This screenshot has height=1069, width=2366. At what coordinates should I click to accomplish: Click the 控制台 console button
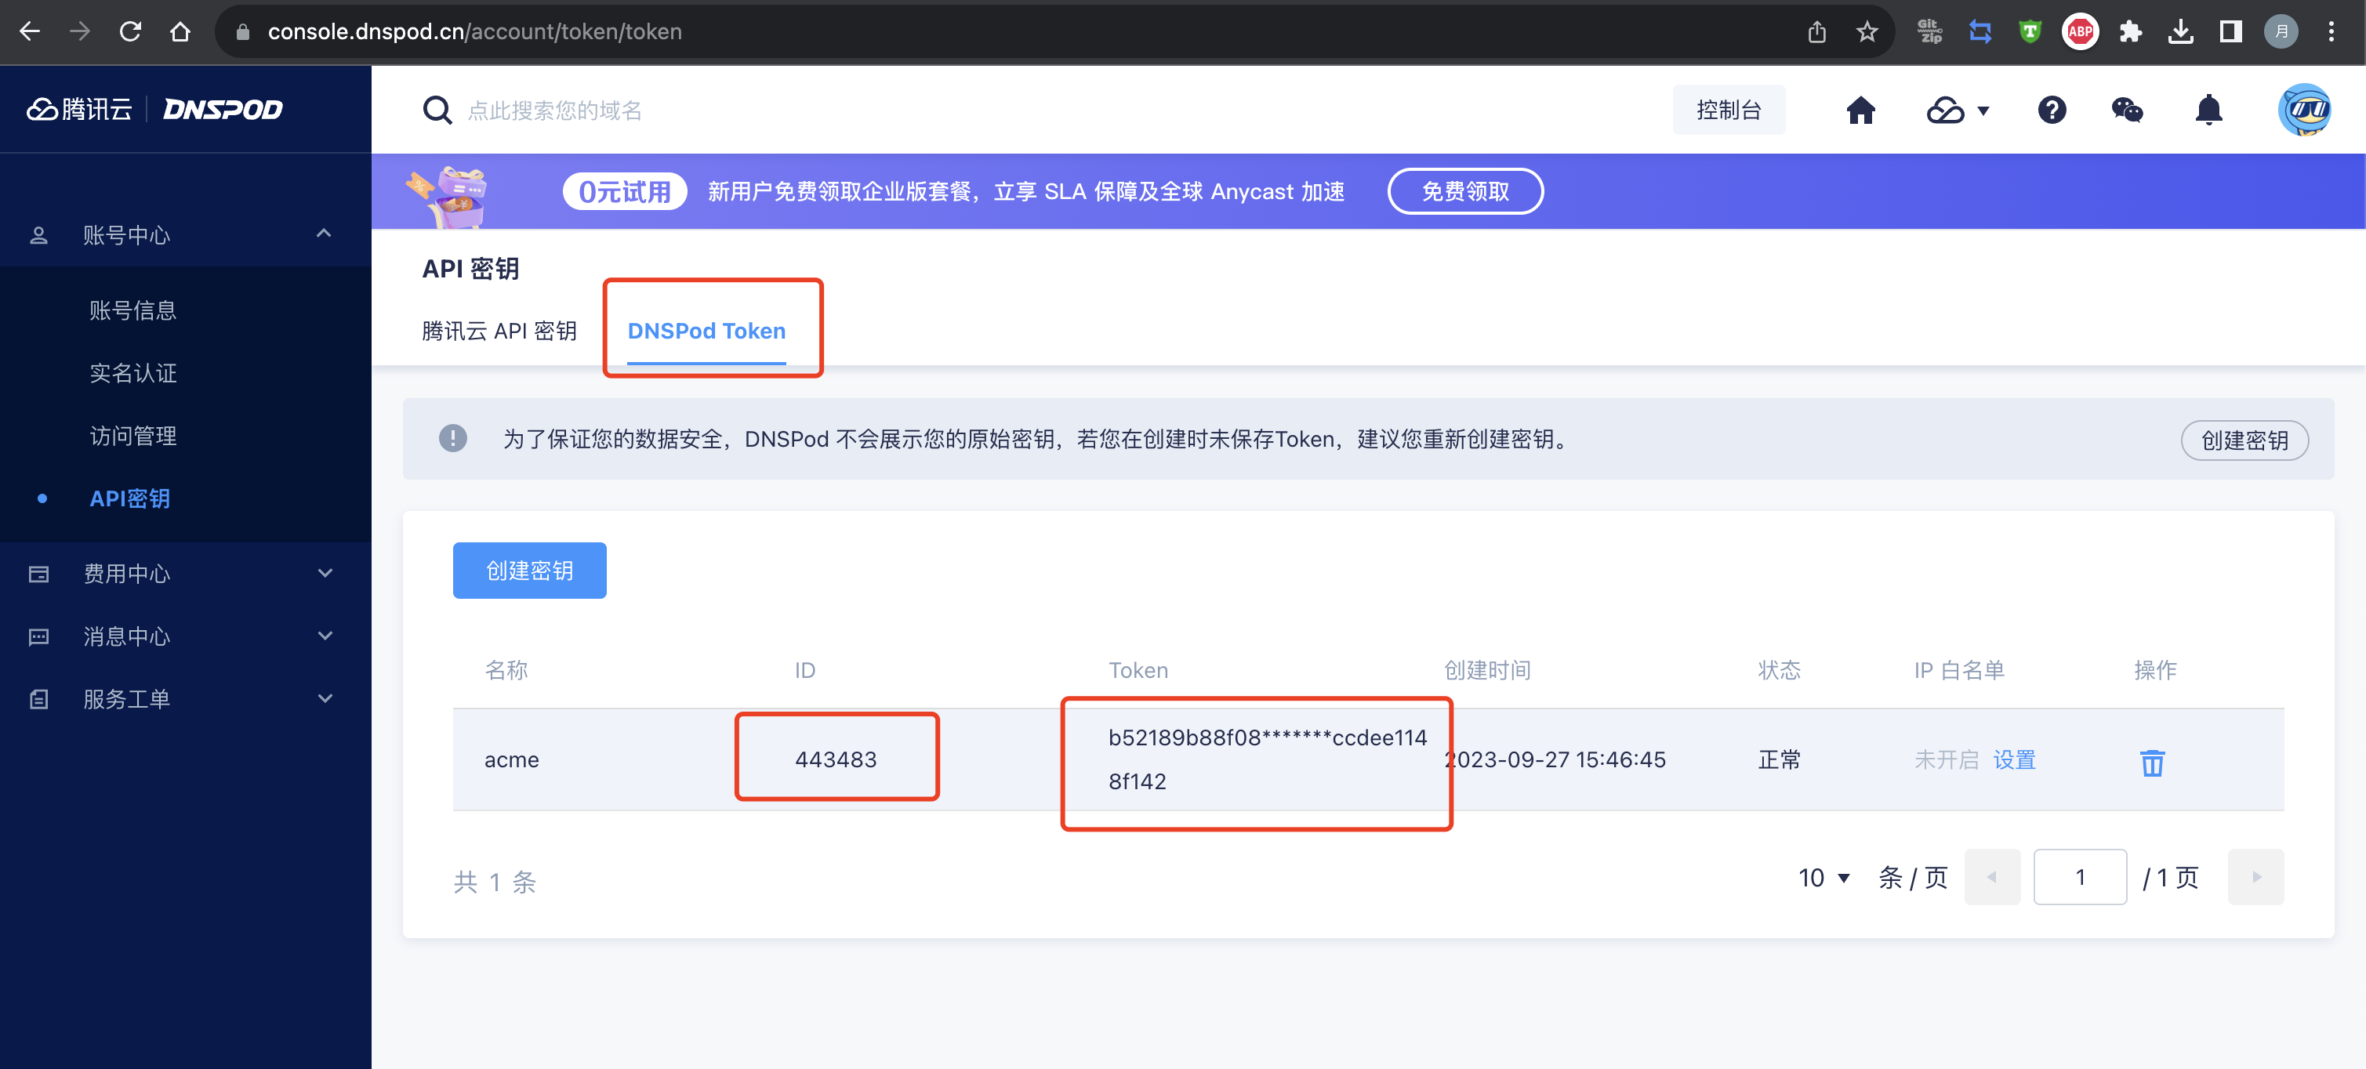pyautogui.click(x=1729, y=111)
